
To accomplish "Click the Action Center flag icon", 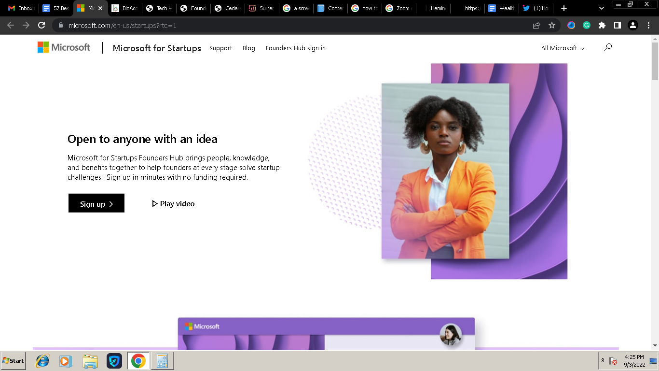I will 614,361.
